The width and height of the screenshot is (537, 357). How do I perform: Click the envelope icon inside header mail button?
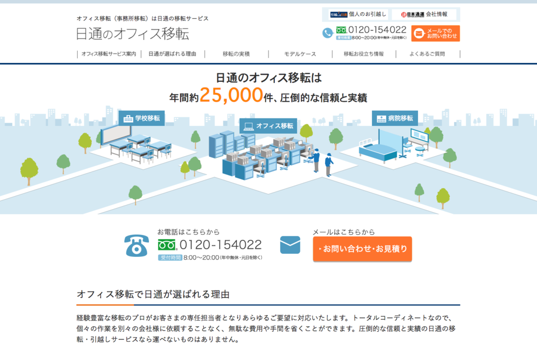(419, 33)
